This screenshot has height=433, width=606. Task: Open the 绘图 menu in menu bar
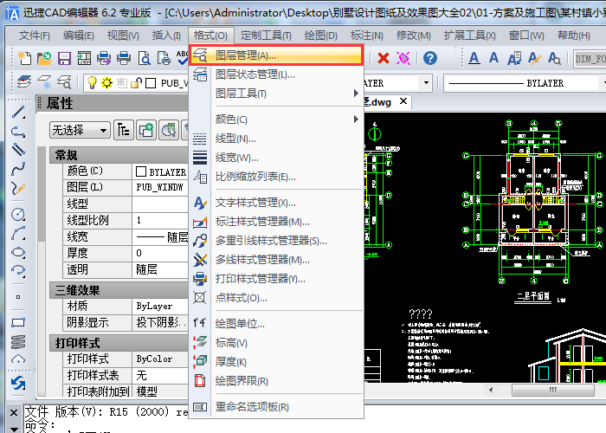(x=320, y=36)
